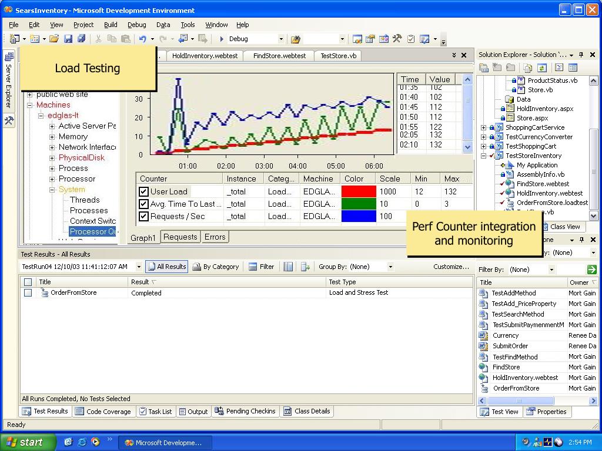Click the Undo arrow icon
This screenshot has height=451, width=602.
tap(142, 39)
